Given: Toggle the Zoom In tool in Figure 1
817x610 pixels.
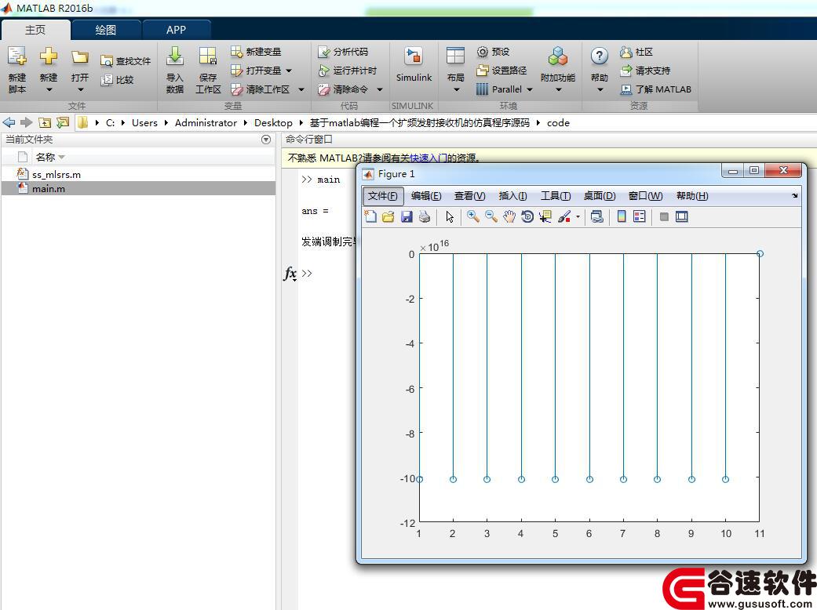Looking at the screenshot, I should pyautogui.click(x=472, y=216).
